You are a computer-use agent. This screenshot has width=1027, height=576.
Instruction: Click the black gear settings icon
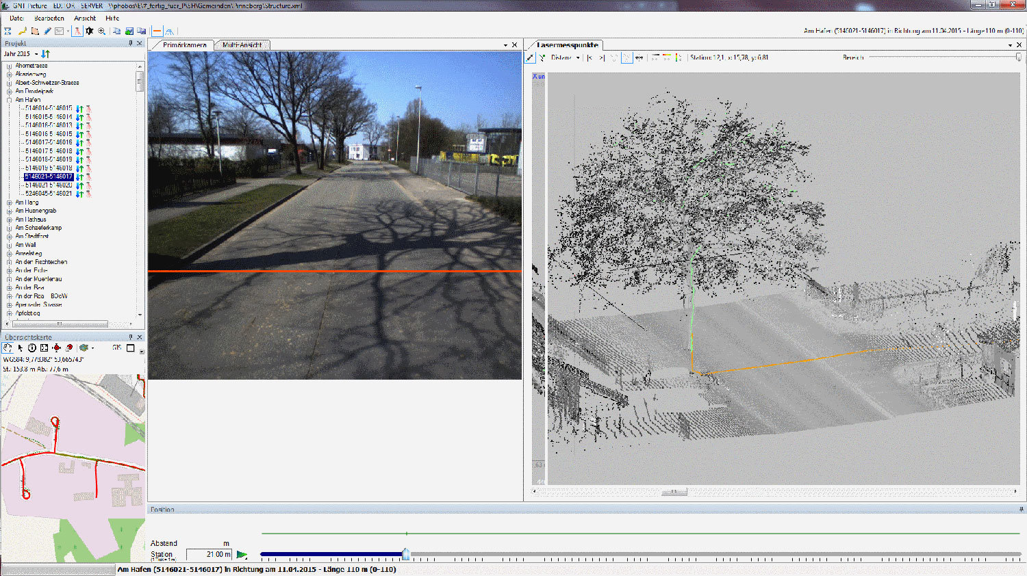(x=90, y=31)
